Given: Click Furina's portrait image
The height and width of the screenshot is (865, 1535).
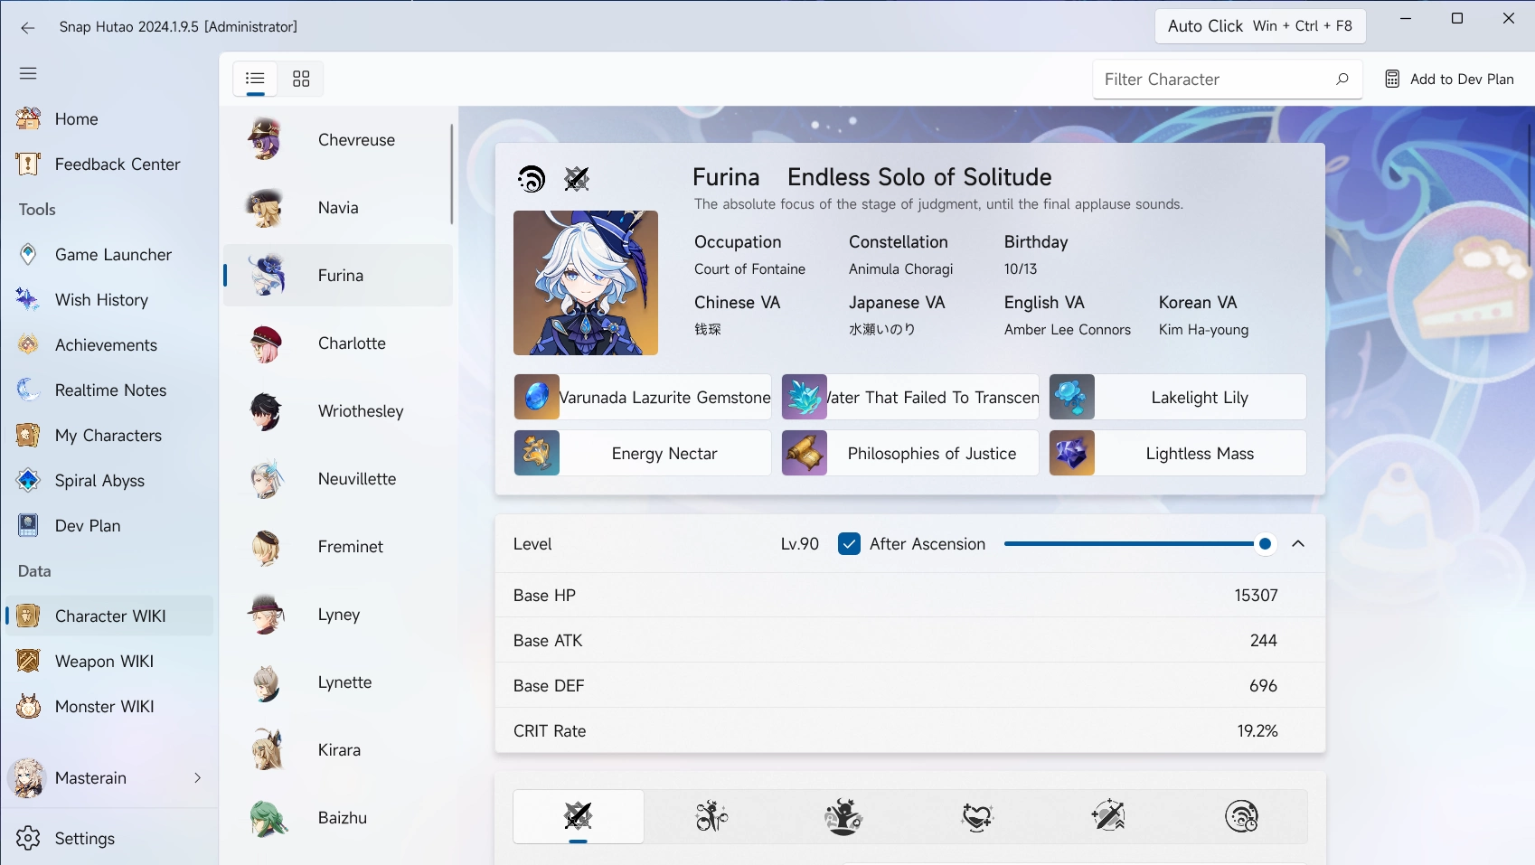Looking at the screenshot, I should tap(586, 283).
